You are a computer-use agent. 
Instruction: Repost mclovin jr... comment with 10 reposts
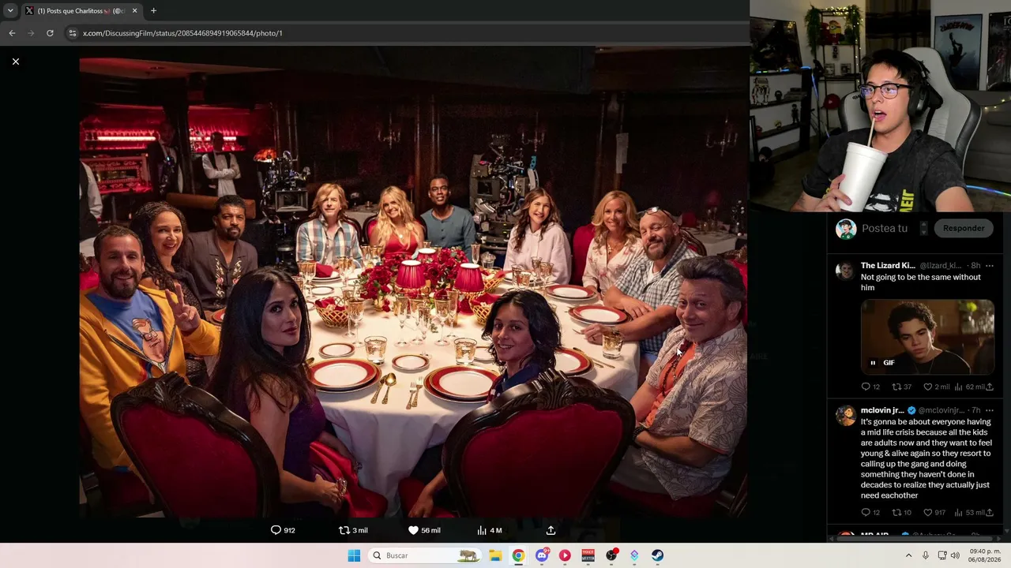point(901,513)
